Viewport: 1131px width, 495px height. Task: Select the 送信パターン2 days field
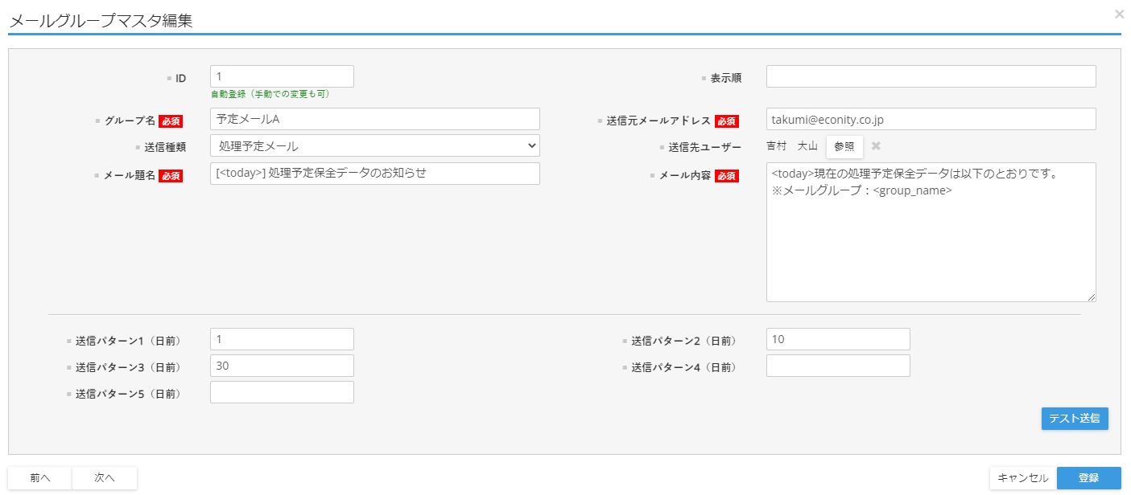click(x=838, y=339)
